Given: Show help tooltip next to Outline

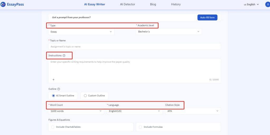Looking at the screenshot, I should pyautogui.click(x=59, y=89).
